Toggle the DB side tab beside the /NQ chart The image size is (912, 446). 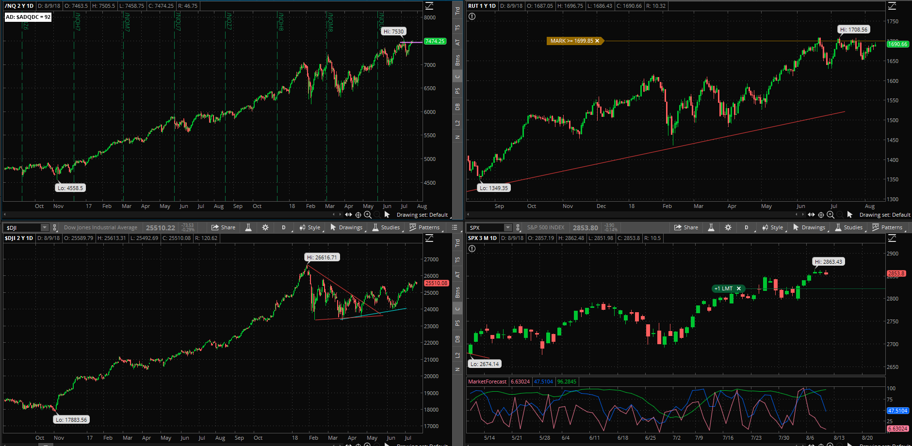[457, 107]
